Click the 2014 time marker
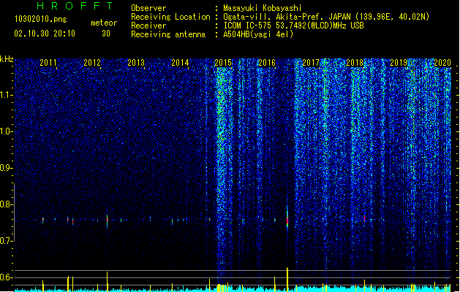460x292 pixels. tap(180, 63)
